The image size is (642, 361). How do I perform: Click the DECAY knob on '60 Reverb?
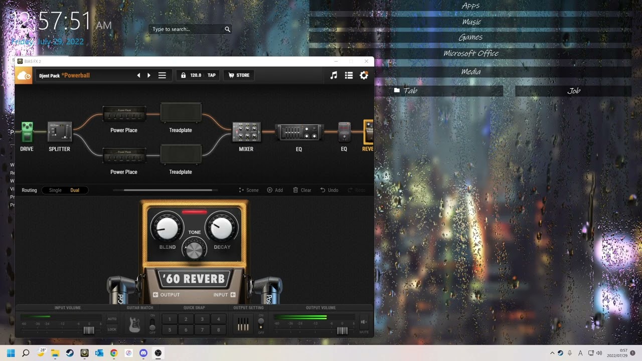point(221,227)
